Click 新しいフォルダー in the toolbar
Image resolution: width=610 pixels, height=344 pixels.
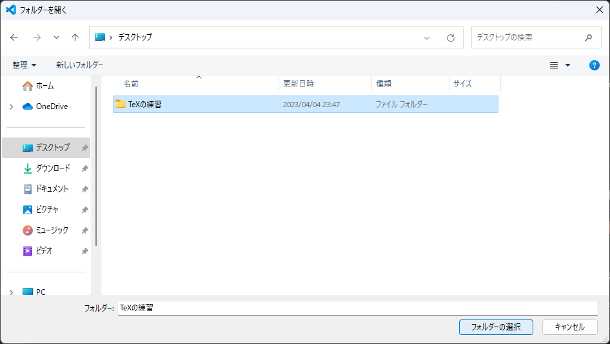[x=79, y=65]
